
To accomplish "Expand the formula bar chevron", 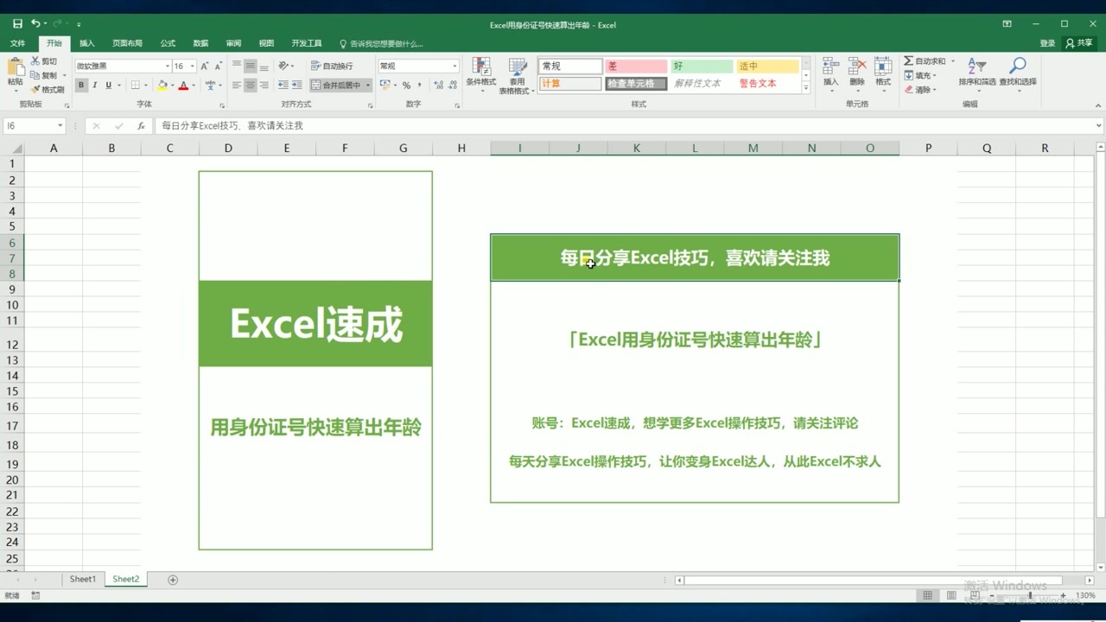I will point(1098,126).
